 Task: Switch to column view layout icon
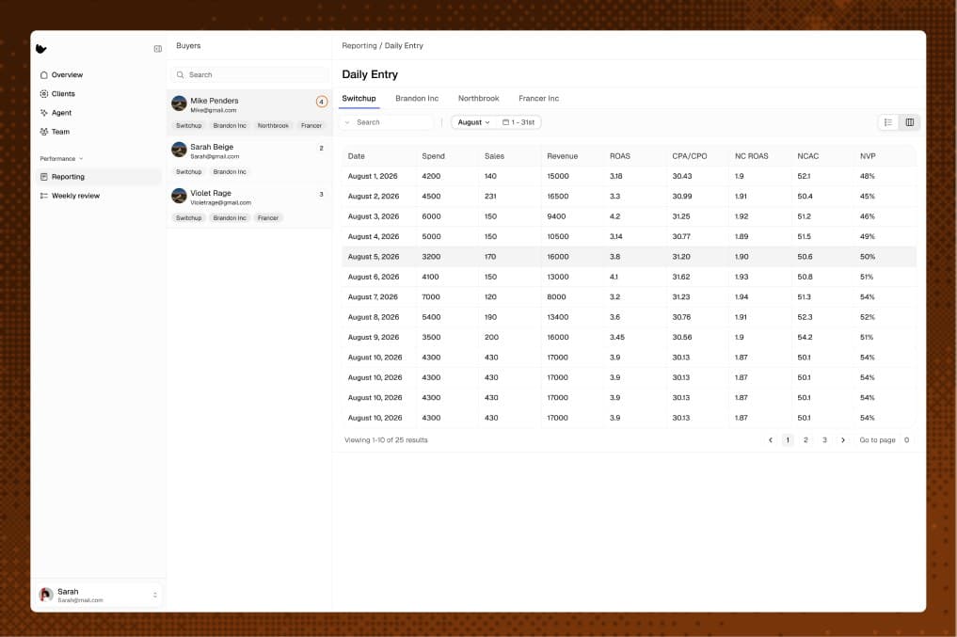909,122
